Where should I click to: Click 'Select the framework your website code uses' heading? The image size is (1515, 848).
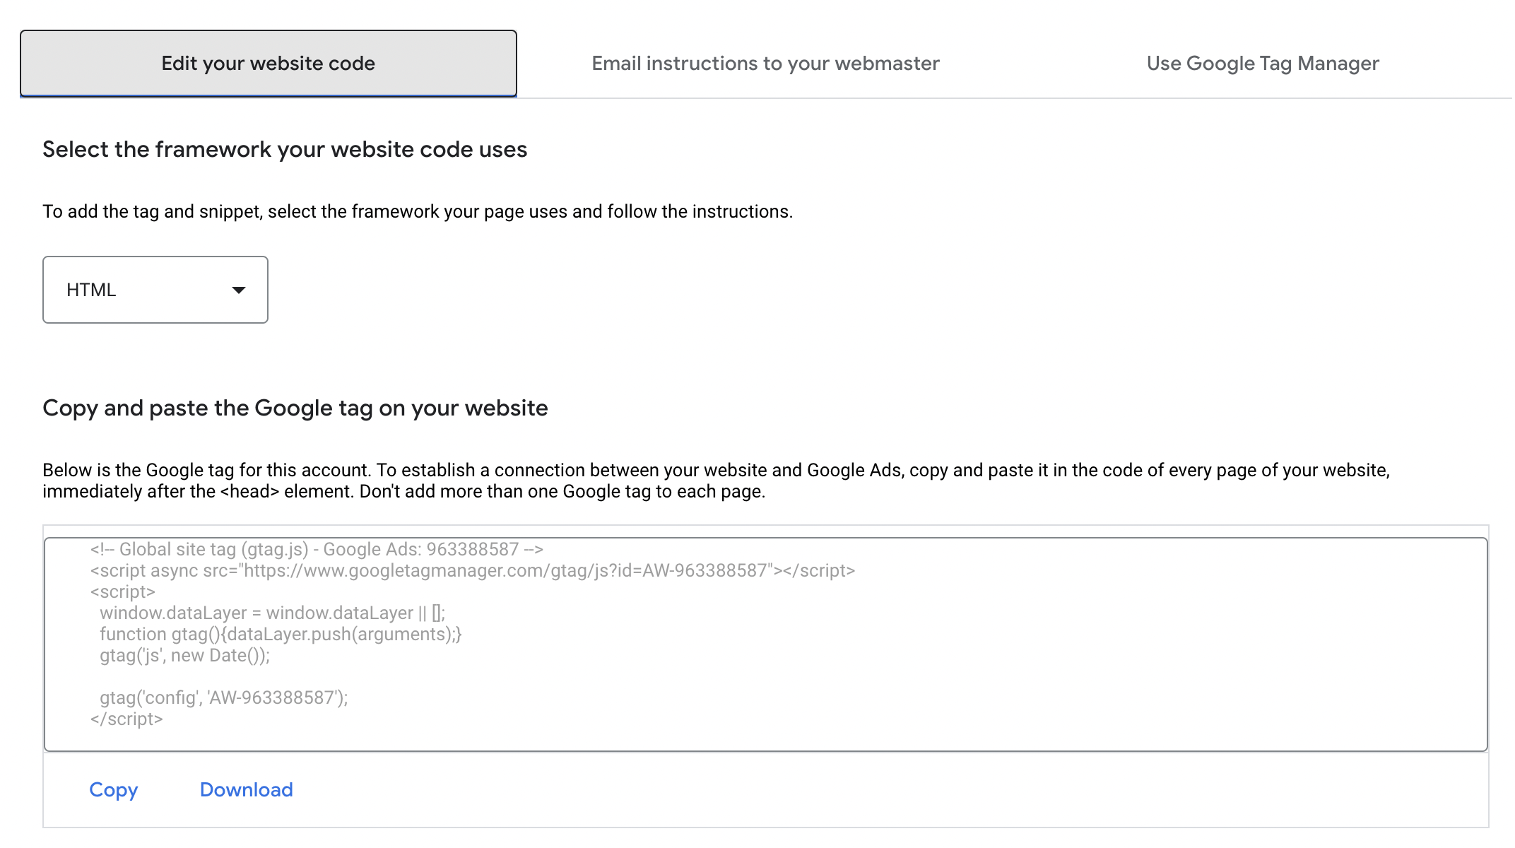(x=285, y=150)
